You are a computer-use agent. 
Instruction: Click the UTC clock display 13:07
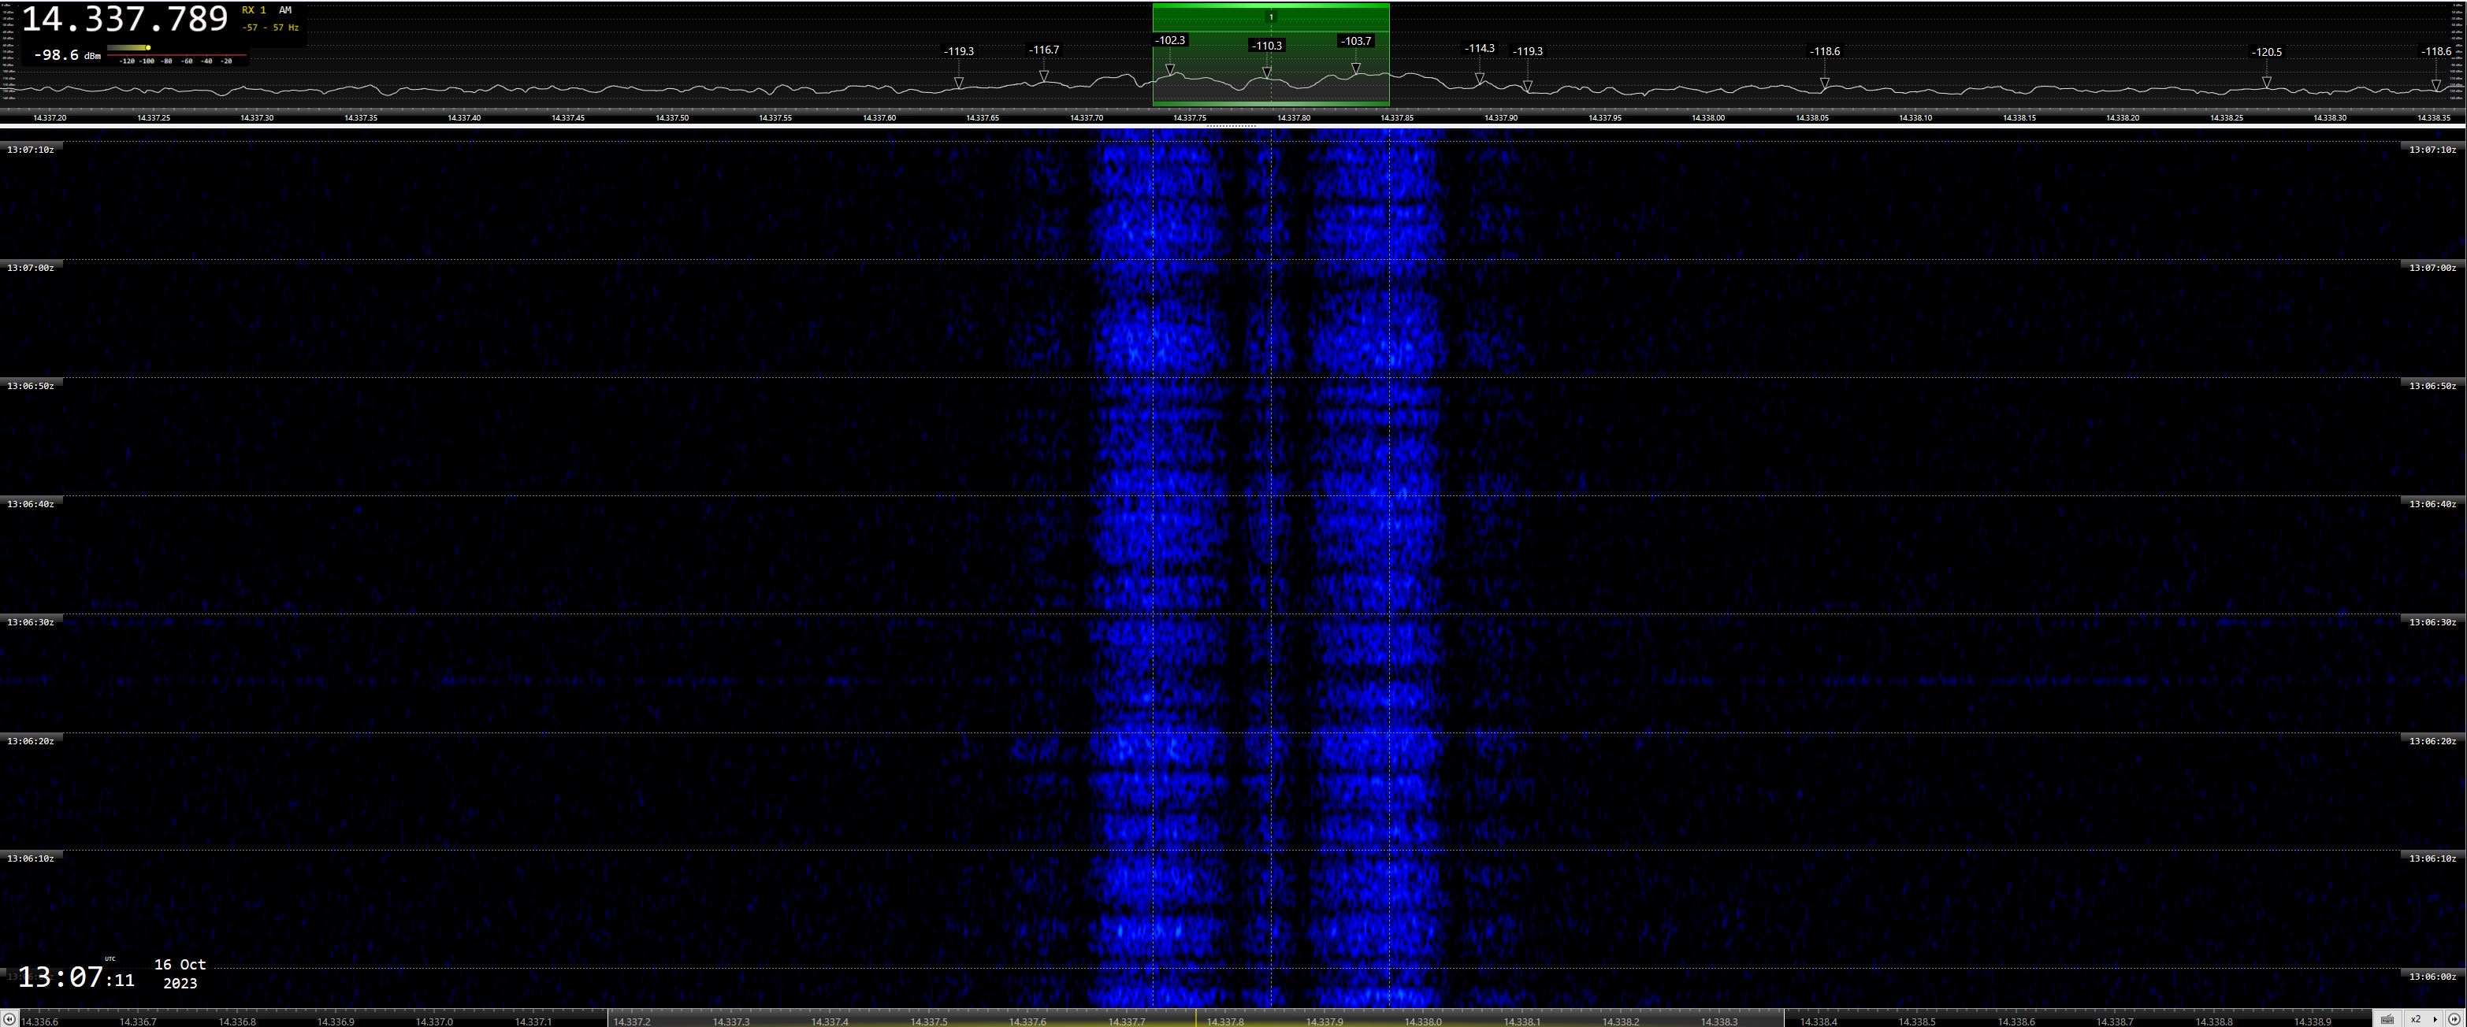tap(61, 977)
